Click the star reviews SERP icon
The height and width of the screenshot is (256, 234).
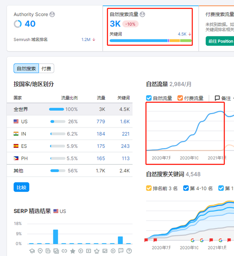[73, 251]
